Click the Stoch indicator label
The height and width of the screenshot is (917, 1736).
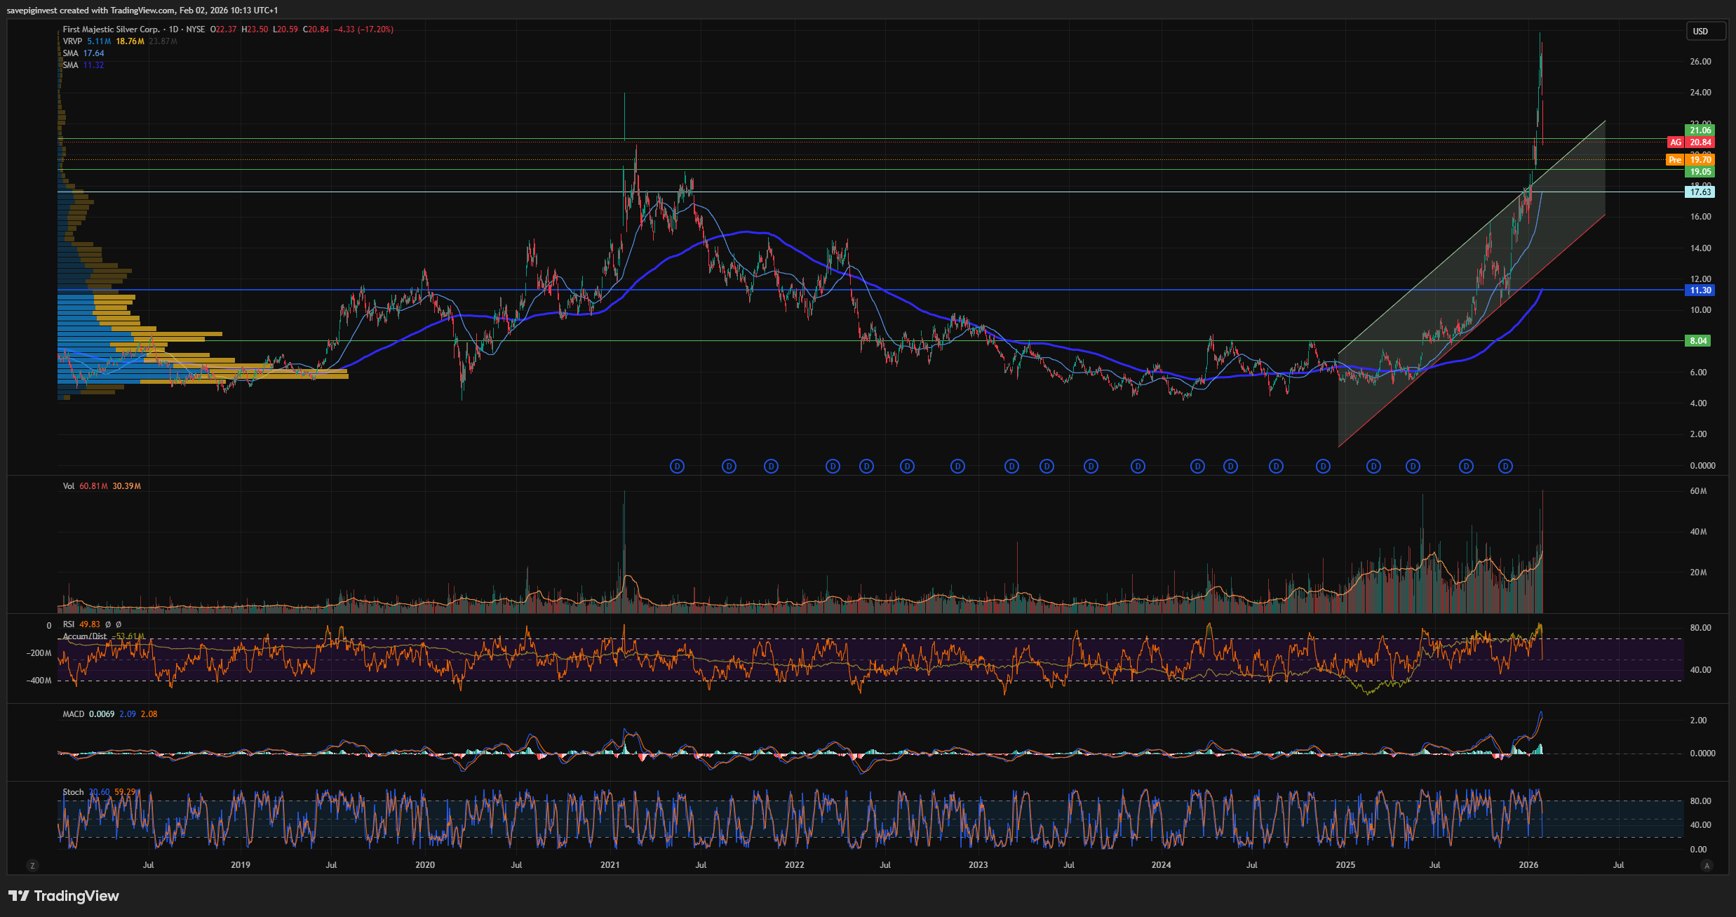coord(73,792)
